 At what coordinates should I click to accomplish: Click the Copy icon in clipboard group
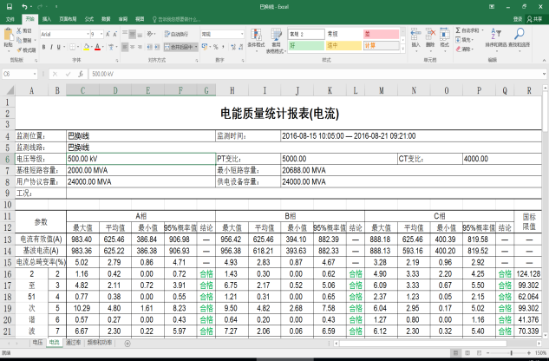click(19, 40)
